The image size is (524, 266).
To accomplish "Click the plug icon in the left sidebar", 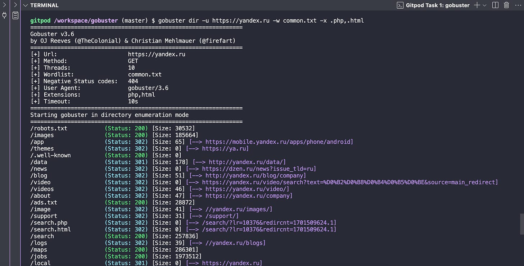I will tap(4, 15).
